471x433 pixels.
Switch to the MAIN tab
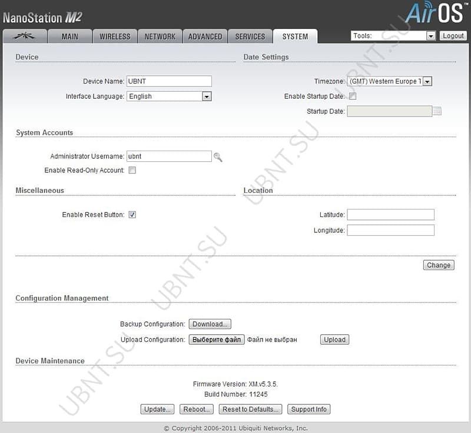(69, 36)
